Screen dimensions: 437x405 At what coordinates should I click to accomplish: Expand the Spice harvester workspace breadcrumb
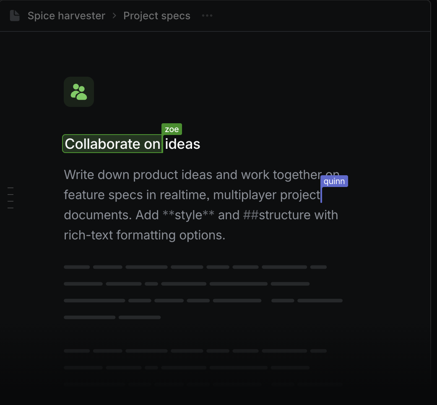point(66,16)
